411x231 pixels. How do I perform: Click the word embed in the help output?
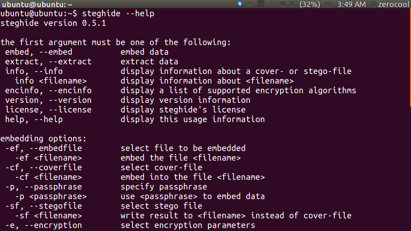point(17,52)
